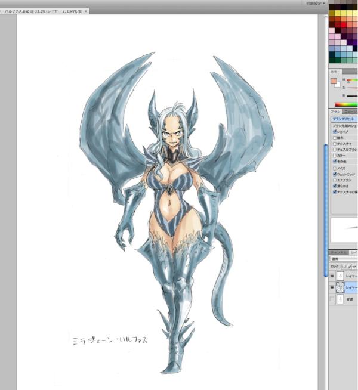The image size is (358, 390).
Task: Click the brush stroke preview area
Action: 344,230
